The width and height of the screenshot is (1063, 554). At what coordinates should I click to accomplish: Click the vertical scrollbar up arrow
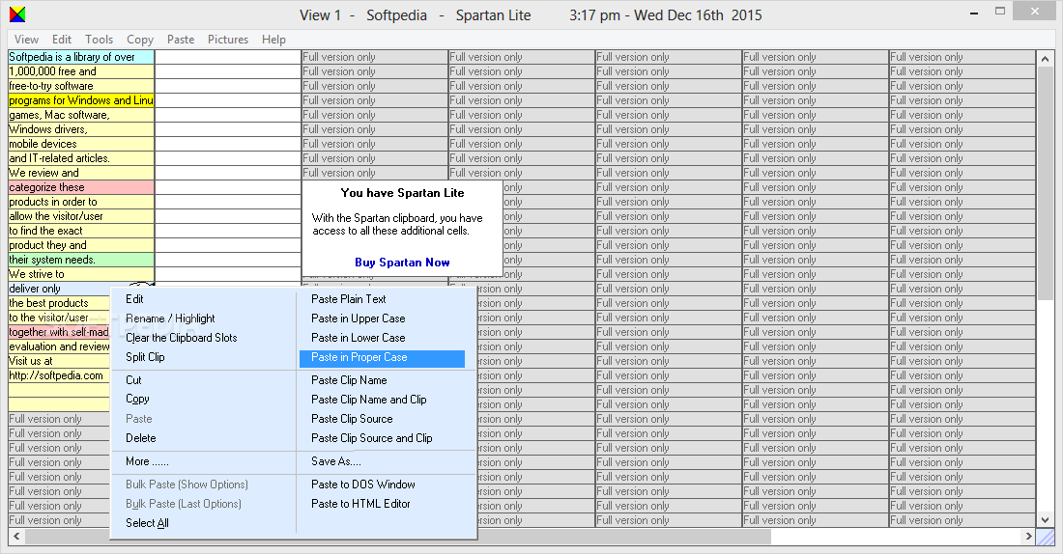1045,58
